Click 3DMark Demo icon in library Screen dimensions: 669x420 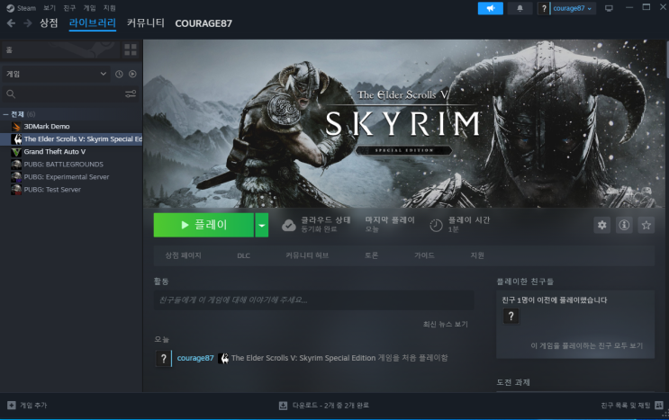pyautogui.click(x=16, y=127)
